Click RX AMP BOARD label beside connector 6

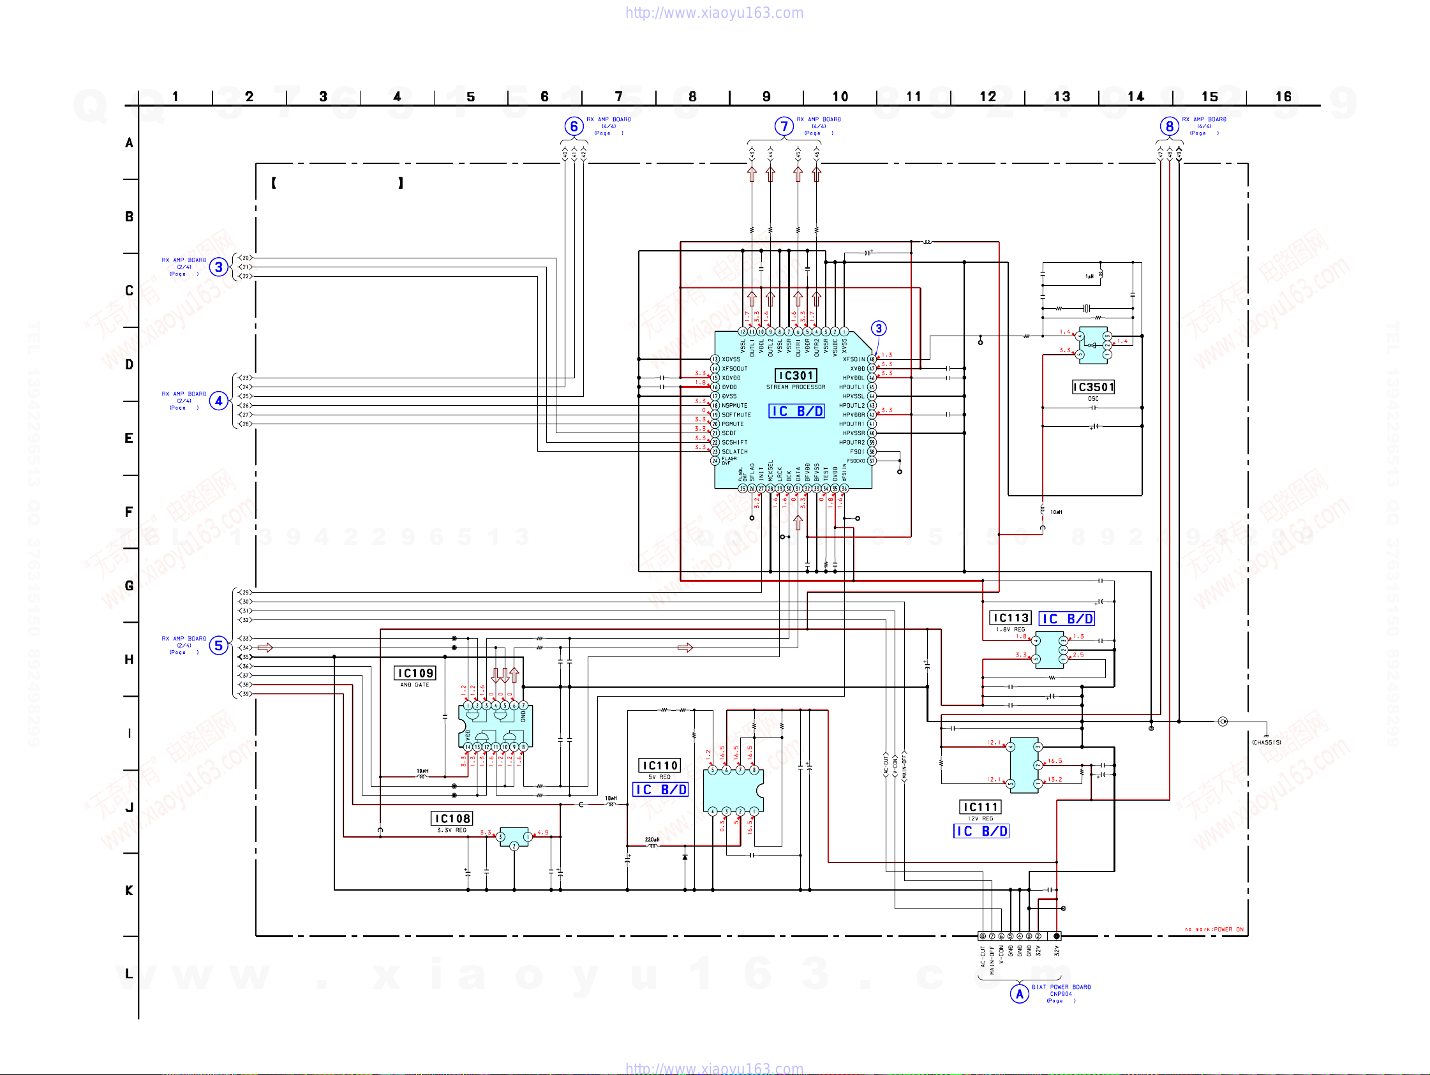pyautogui.click(x=609, y=119)
